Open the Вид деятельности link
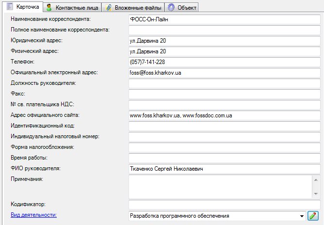 [x=33, y=214]
